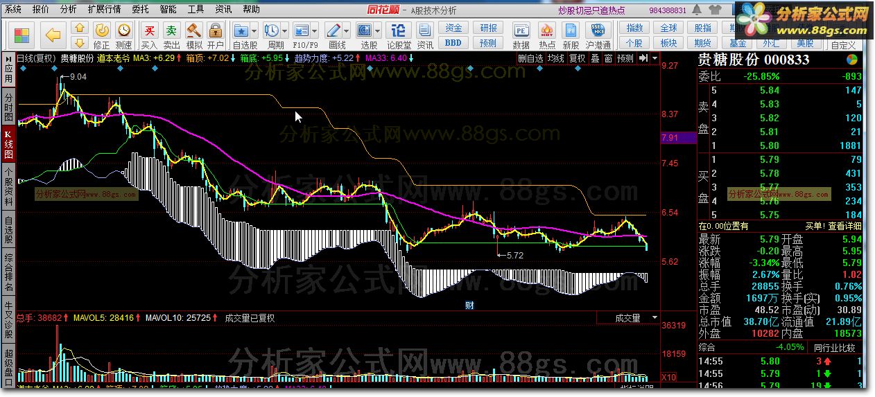Click the 沪港通 SSE HKE icon
Image resolution: width=875 pixels, height=397 pixels.
pos(597,31)
